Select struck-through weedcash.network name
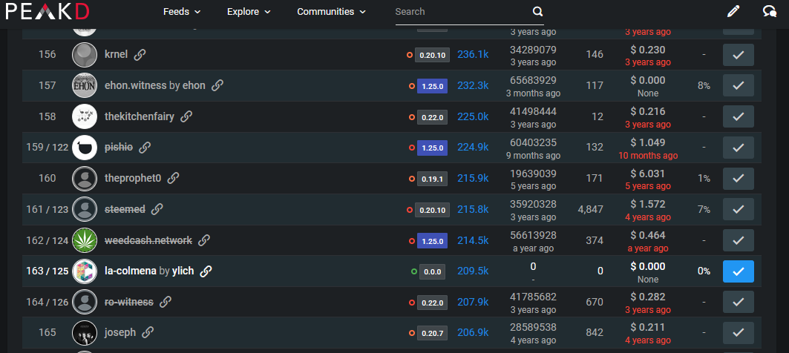 tap(148, 240)
